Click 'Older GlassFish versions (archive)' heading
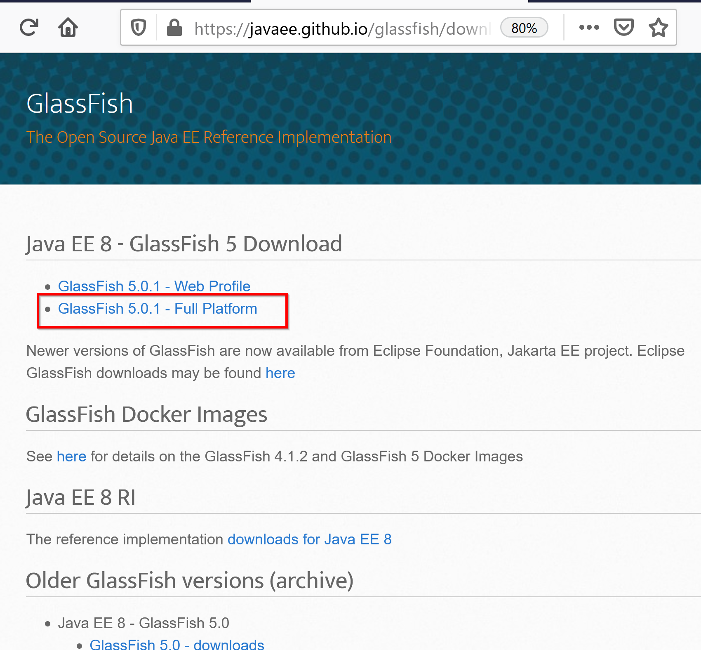Image resolution: width=701 pixels, height=650 pixels. tap(190, 580)
